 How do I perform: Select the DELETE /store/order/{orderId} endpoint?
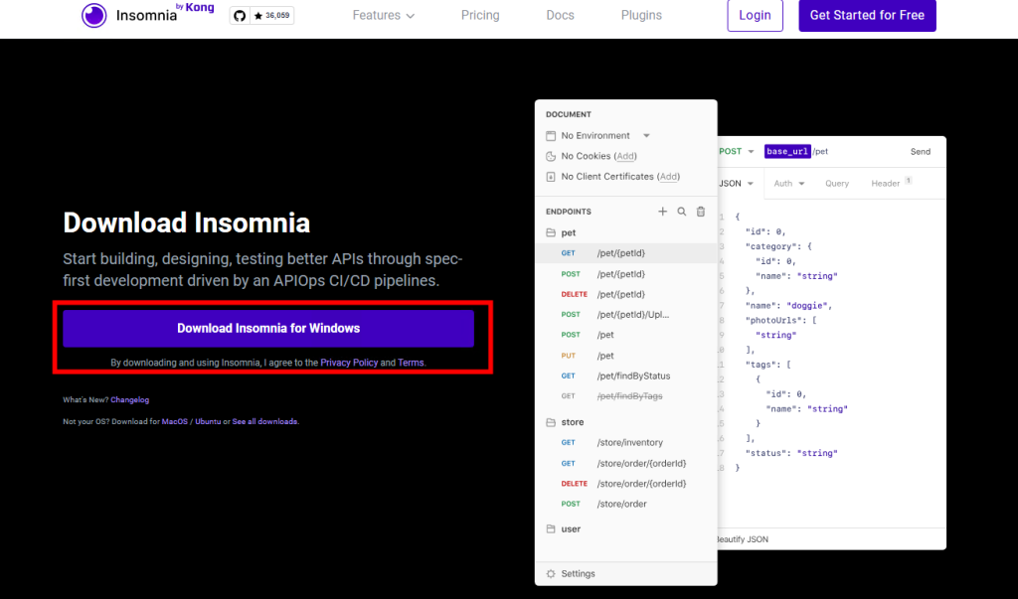click(x=626, y=484)
